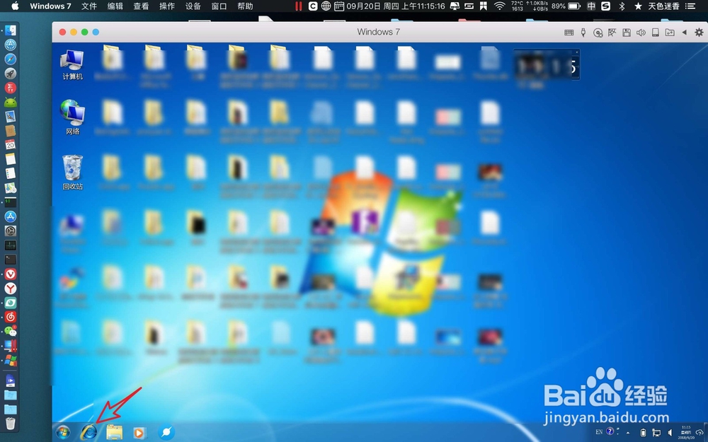Click the sound speaker icon in VM toolbar
708x442 pixels.
641,33
